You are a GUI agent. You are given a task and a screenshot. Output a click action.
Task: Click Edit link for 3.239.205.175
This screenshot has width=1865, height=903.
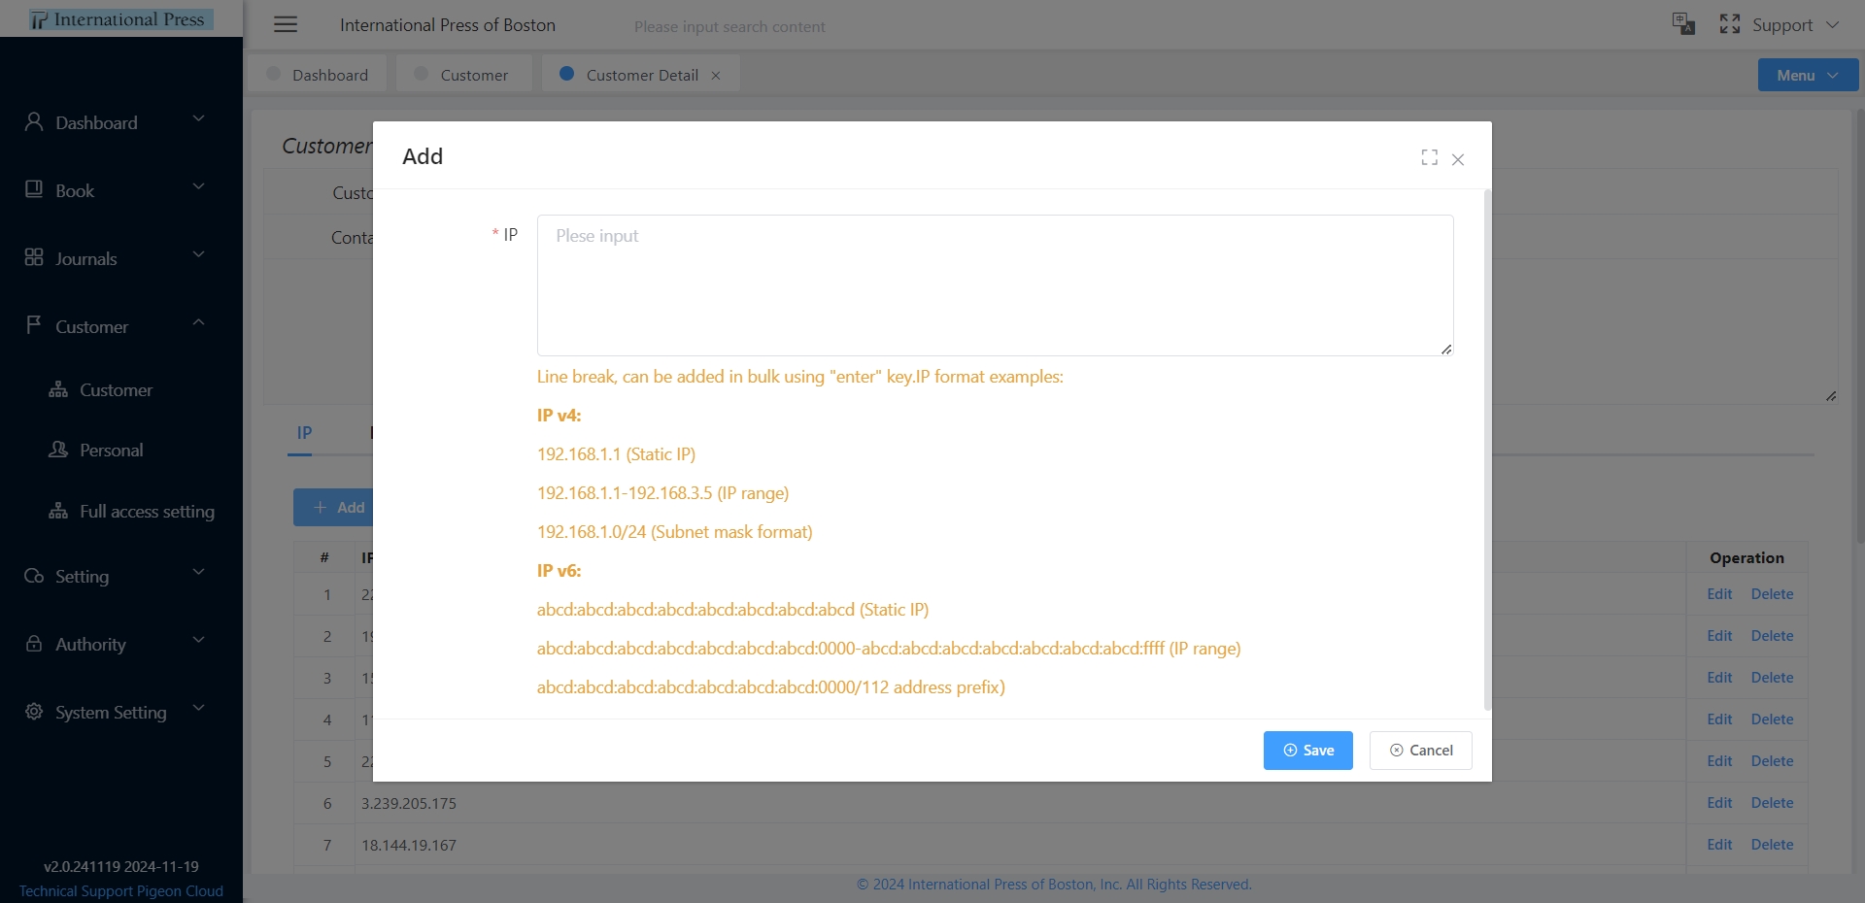1719,803
